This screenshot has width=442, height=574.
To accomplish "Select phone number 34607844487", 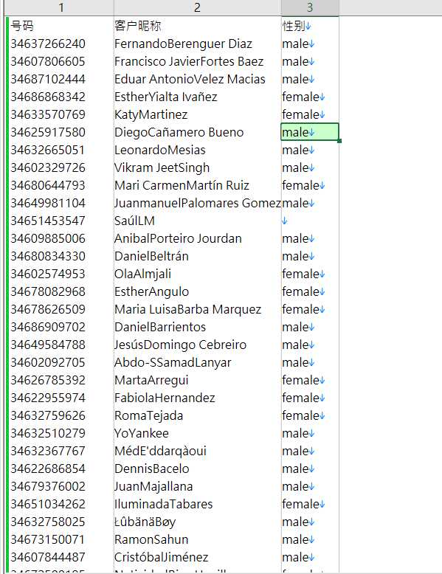I will coord(61,557).
